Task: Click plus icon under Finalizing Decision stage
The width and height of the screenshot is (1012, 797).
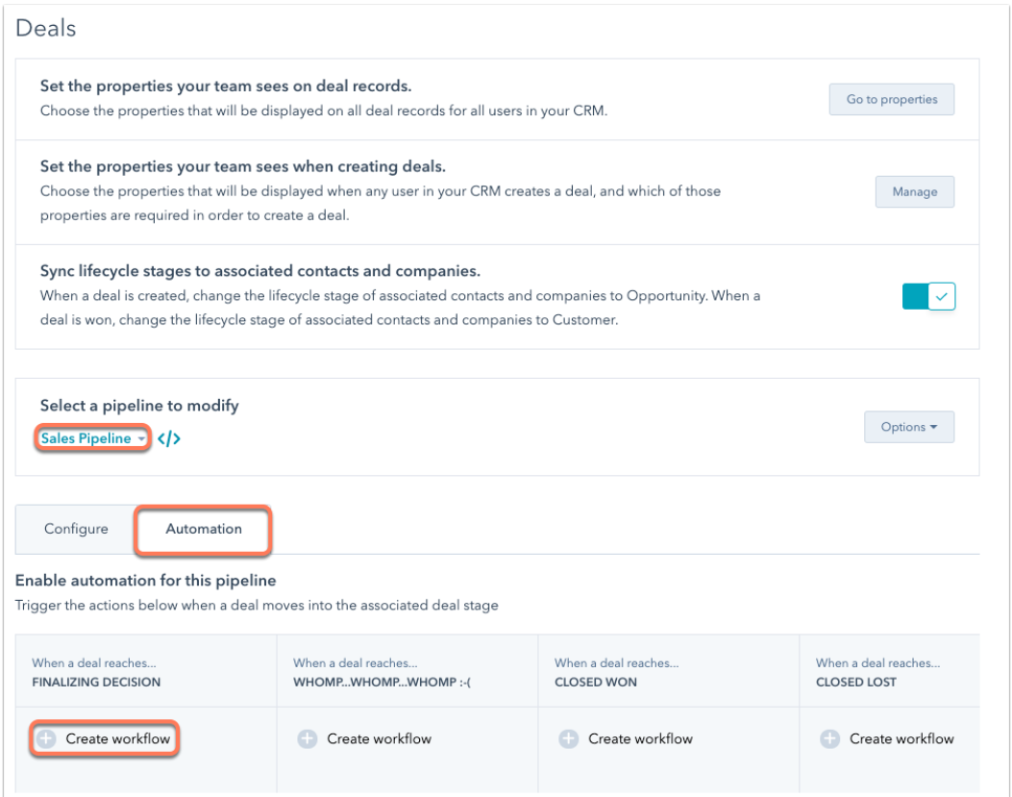Action: 46,739
